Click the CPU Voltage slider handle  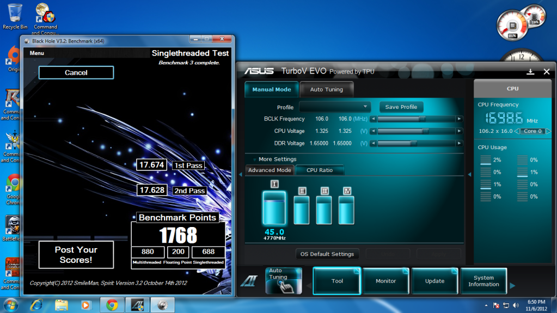[x=425, y=131]
